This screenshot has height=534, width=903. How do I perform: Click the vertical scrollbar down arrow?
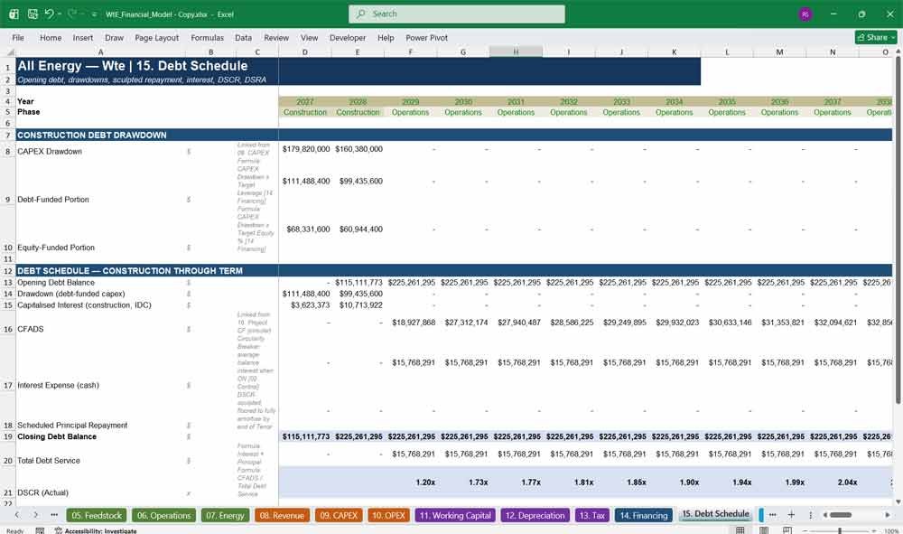coord(898,501)
